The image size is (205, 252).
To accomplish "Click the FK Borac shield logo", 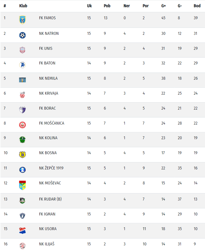I will [x=22, y=110].
